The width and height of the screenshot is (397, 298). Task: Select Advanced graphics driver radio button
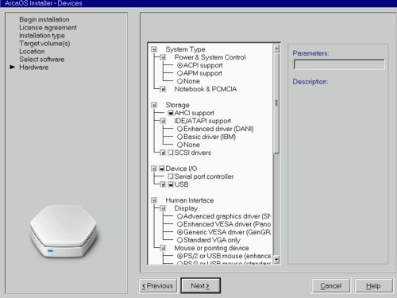click(179, 216)
